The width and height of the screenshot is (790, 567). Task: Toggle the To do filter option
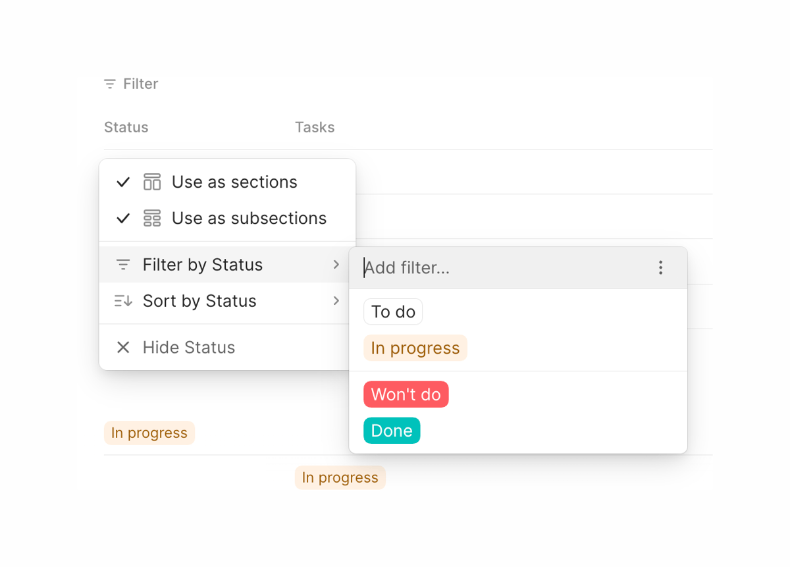tap(393, 311)
